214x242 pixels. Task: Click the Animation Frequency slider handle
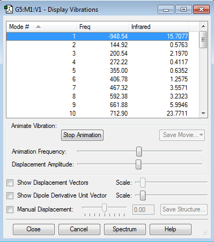(139, 152)
